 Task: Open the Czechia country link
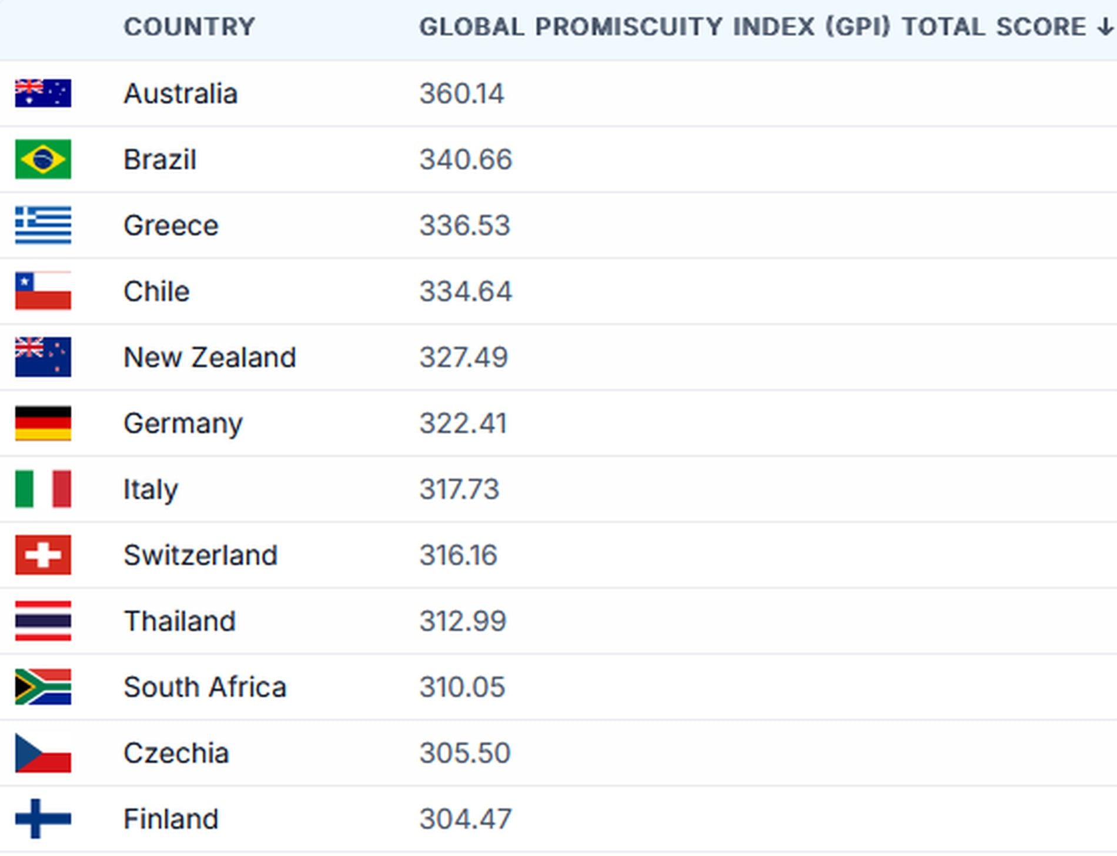pyautogui.click(x=176, y=753)
